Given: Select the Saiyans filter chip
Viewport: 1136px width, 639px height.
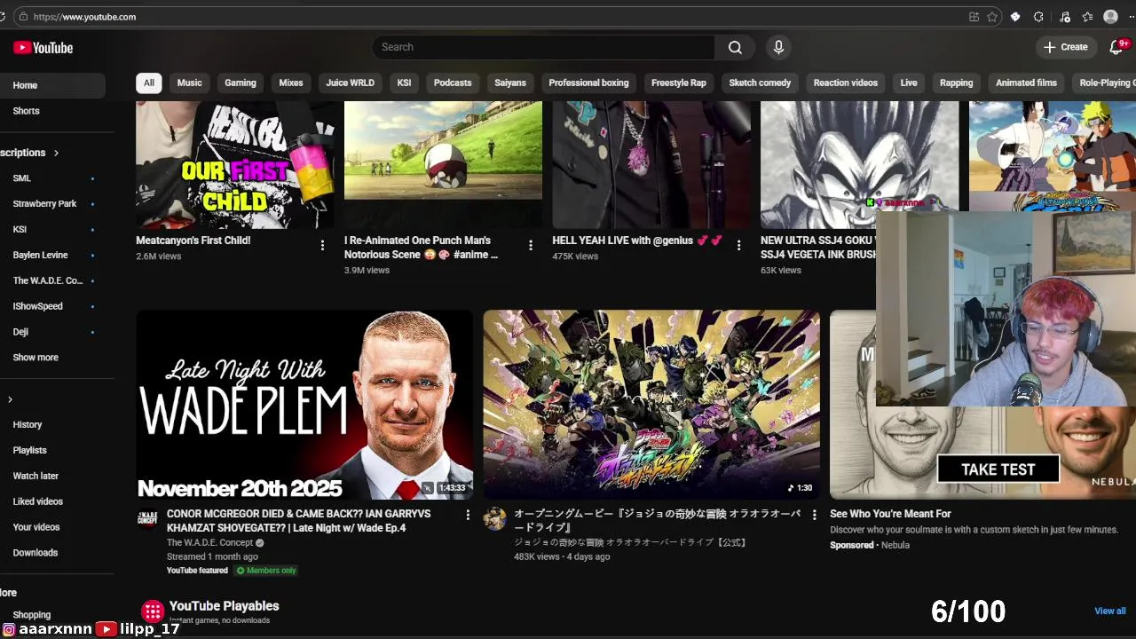Looking at the screenshot, I should coord(510,83).
